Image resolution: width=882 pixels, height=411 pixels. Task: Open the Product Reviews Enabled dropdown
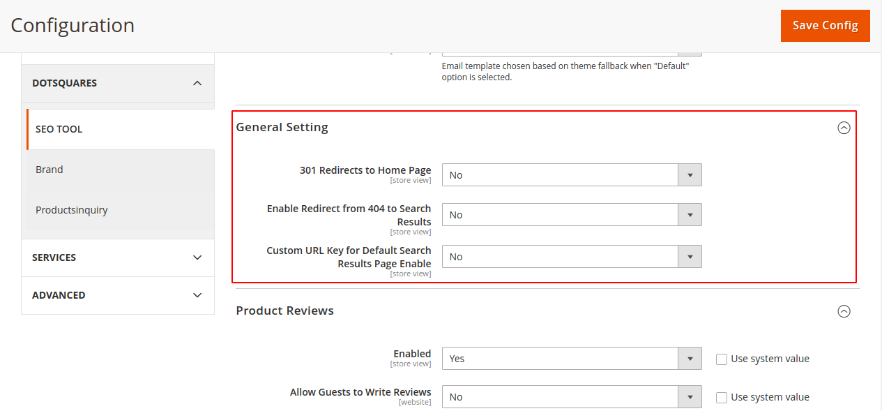[572, 359]
